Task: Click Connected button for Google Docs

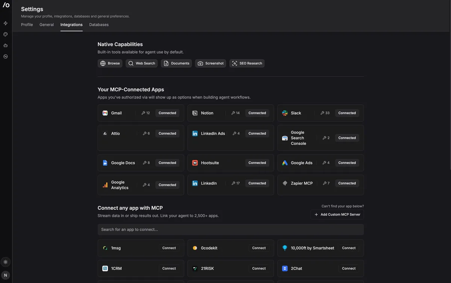Action: point(167,163)
